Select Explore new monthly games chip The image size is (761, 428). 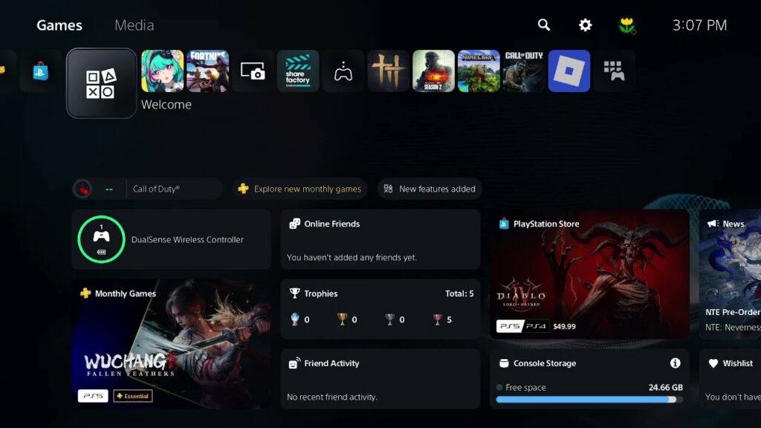tap(300, 189)
